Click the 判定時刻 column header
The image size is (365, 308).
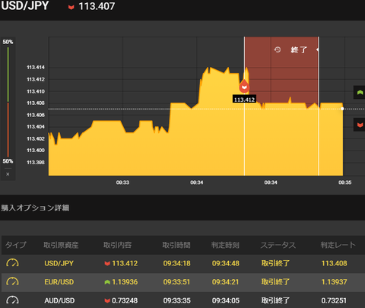pyautogui.click(x=225, y=245)
